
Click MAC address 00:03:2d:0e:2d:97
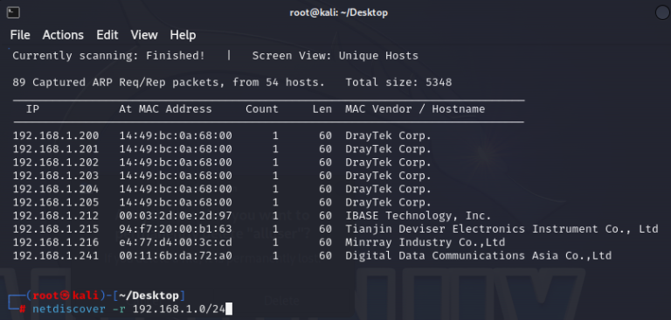pos(176,215)
